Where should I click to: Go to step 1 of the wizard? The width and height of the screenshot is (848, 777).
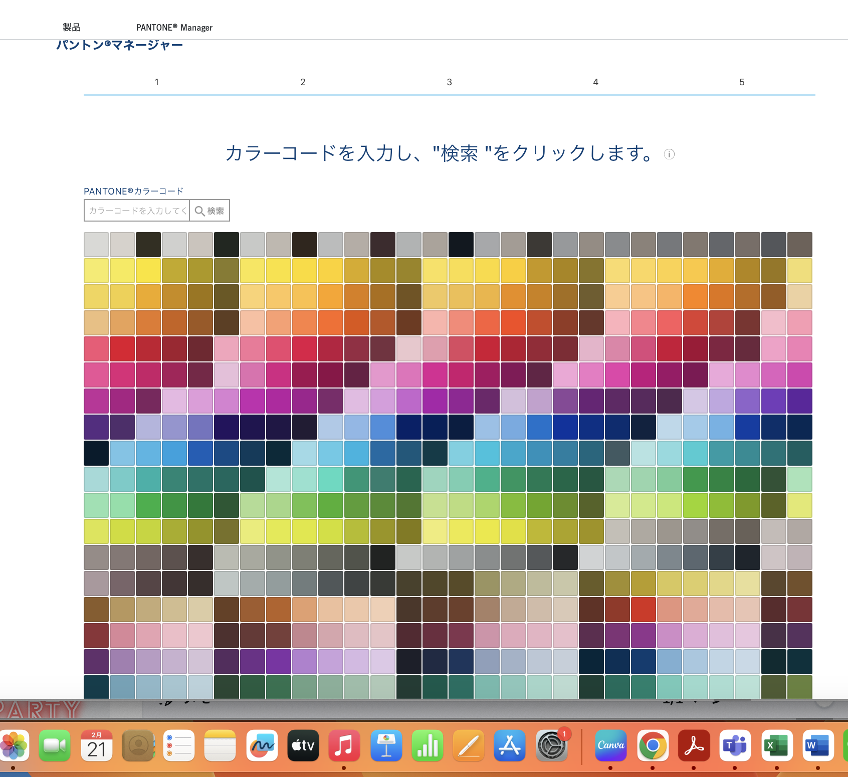point(157,82)
